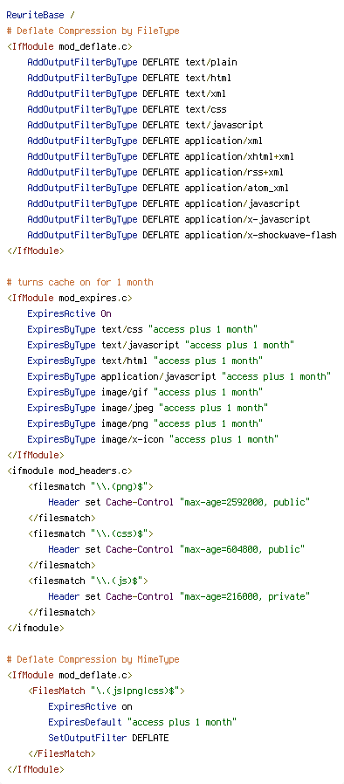This screenshot has width=344, height=784.
Task: Click the 'ExpiresDefault' access plus 1 month line
Action: tap(142, 722)
